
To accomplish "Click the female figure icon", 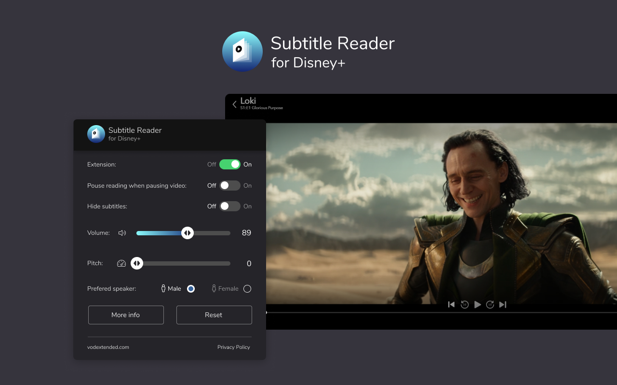I will tap(214, 288).
